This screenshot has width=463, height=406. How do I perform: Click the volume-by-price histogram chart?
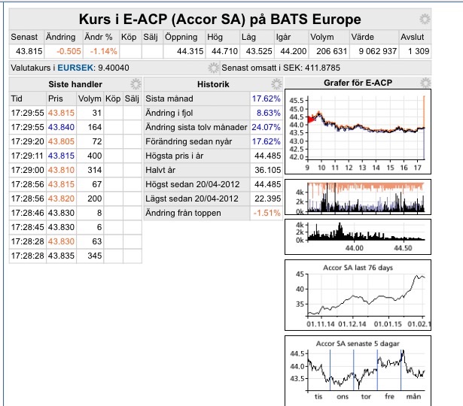pyautogui.click(x=357, y=235)
